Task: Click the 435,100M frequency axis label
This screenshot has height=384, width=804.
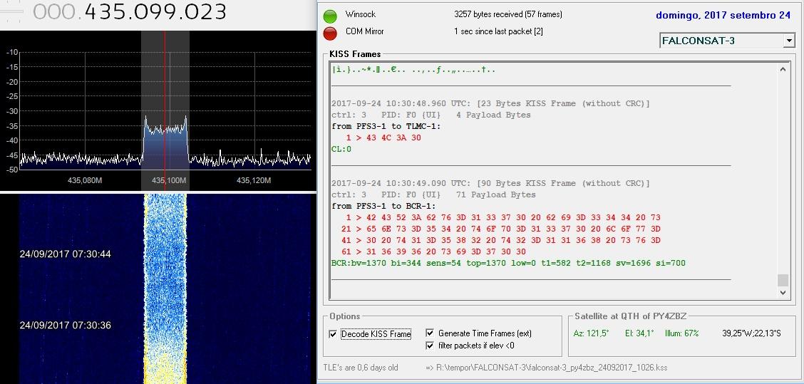Action: point(169,180)
